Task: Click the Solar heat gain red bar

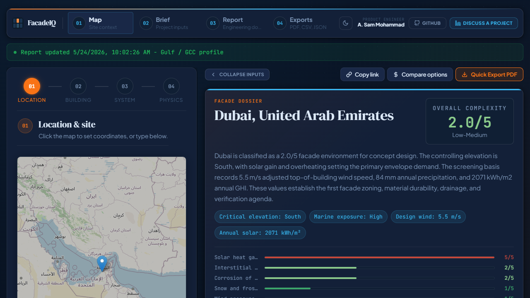Action: click(379, 257)
